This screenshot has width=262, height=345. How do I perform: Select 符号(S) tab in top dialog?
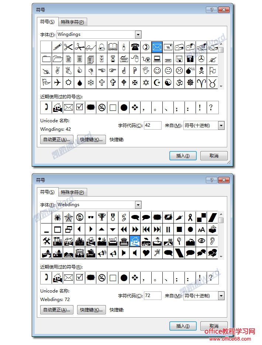click(47, 21)
